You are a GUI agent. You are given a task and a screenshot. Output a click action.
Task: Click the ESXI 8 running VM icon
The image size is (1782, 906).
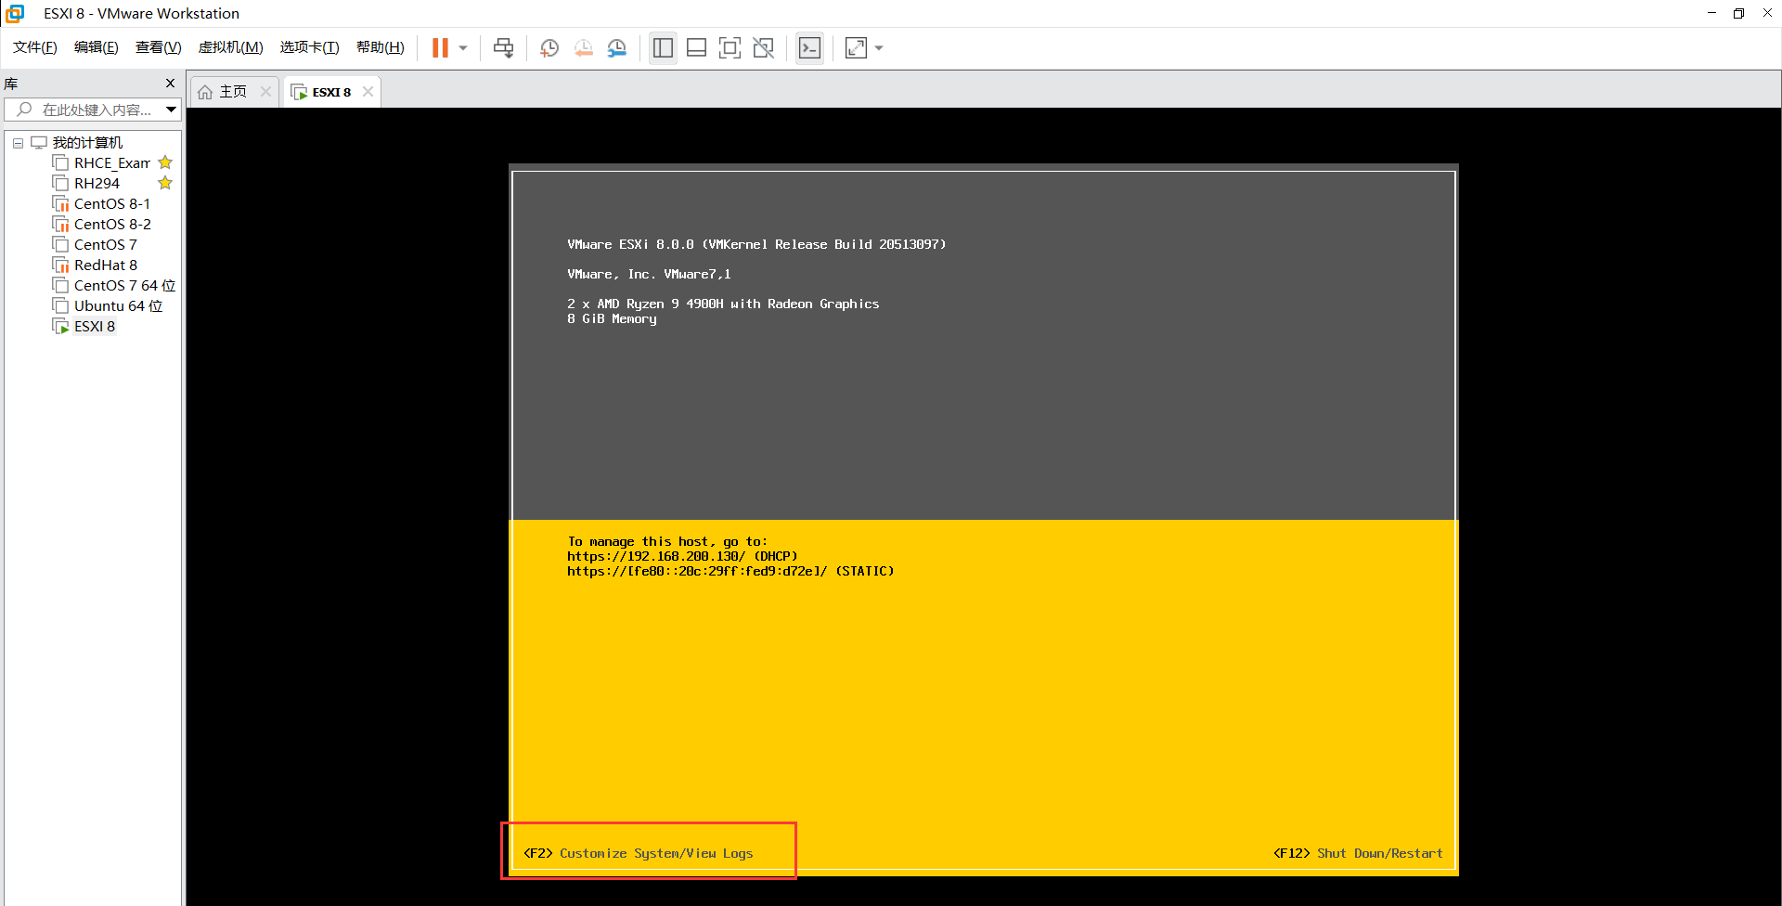point(60,327)
